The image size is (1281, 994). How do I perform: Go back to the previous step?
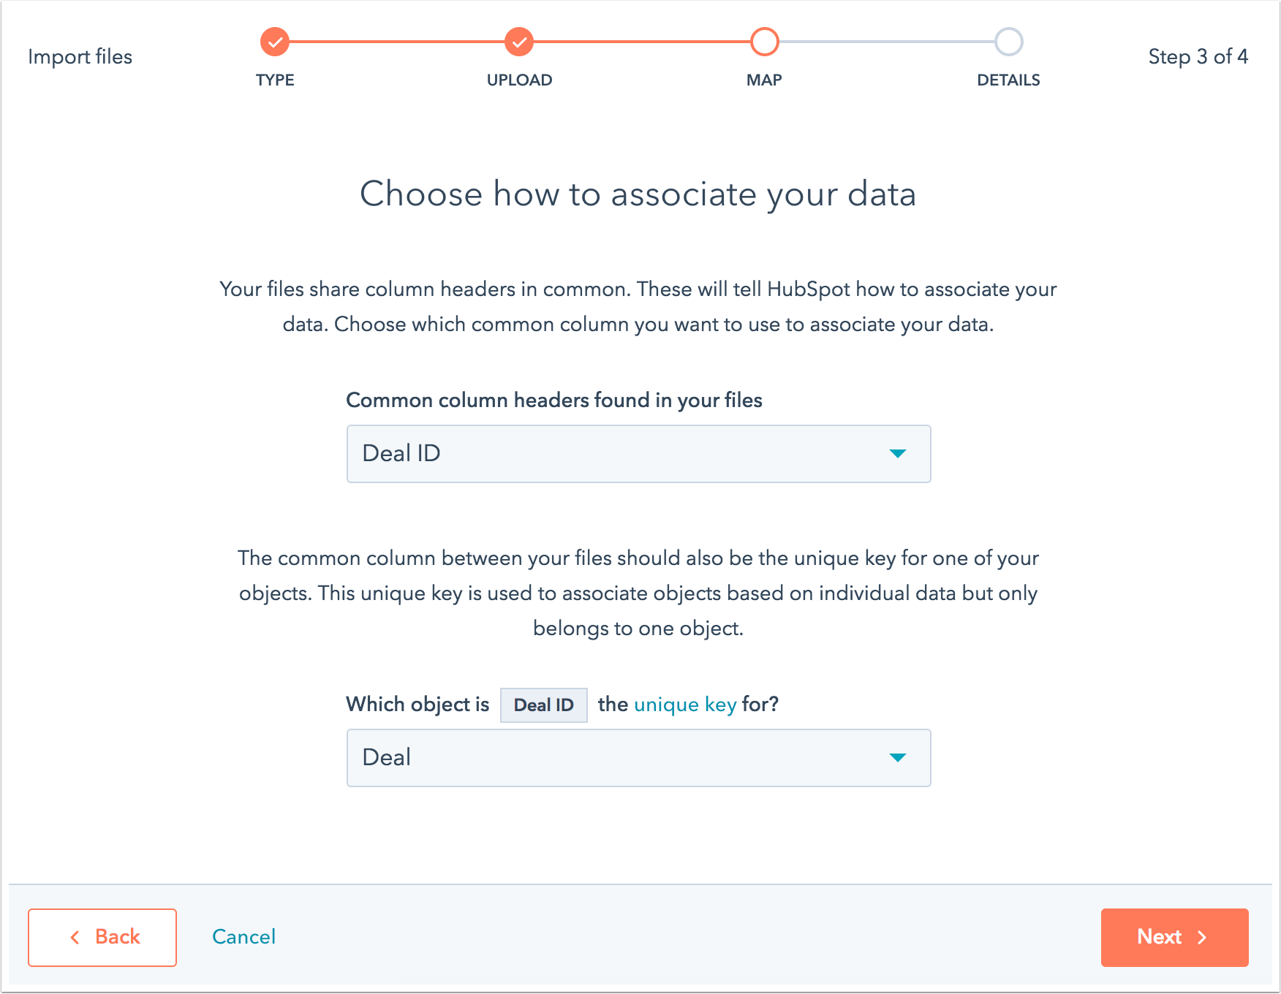102,938
